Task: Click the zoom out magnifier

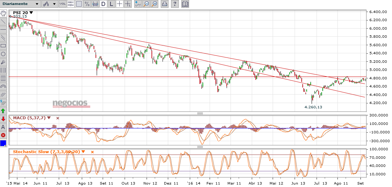Action: click(x=146, y=4)
